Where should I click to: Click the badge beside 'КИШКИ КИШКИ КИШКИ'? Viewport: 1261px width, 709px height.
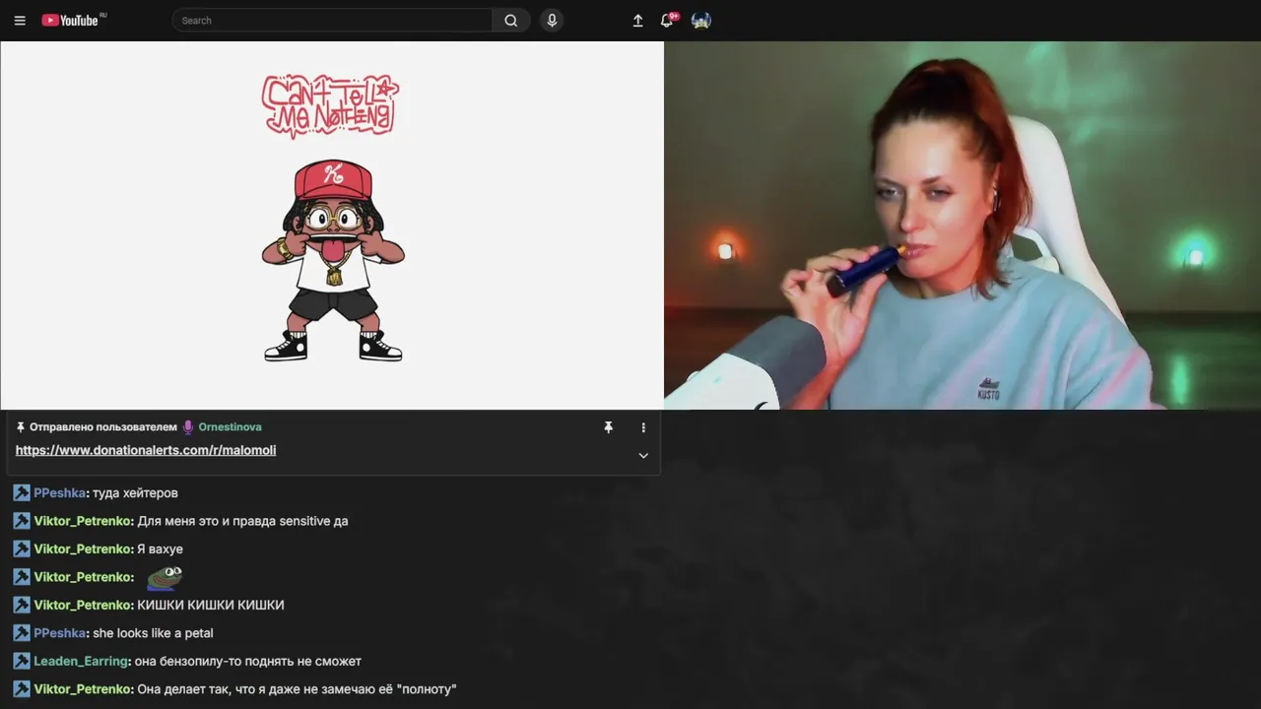[22, 605]
